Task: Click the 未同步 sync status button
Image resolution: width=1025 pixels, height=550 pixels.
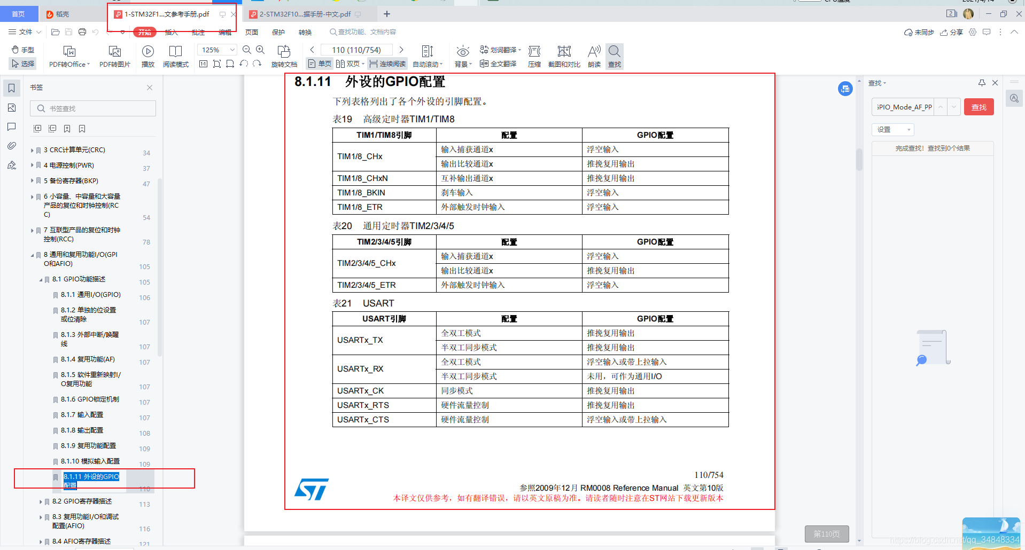Action: coord(919,32)
